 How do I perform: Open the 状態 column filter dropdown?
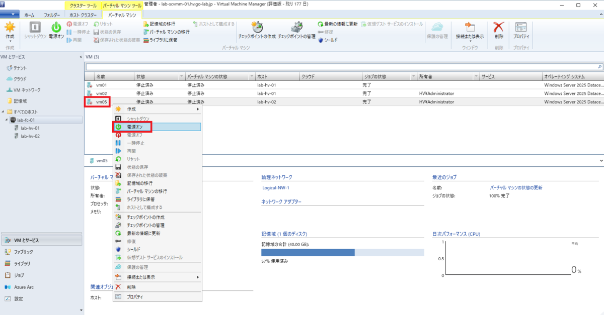click(x=182, y=77)
